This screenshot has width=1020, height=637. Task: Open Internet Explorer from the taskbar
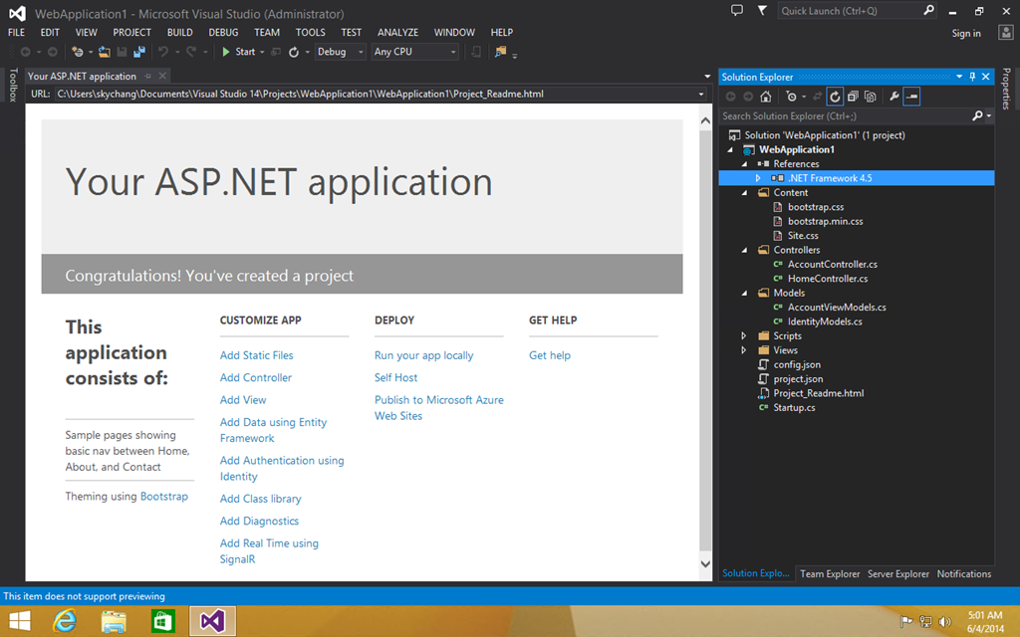click(65, 621)
